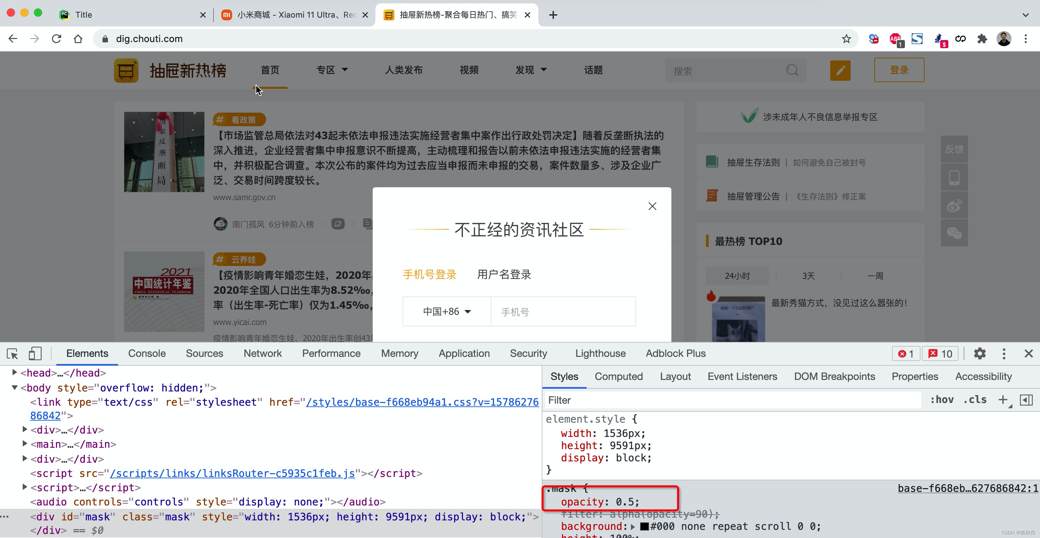
Task: Click the DevTools more options kebab menu
Action: tap(1004, 353)
